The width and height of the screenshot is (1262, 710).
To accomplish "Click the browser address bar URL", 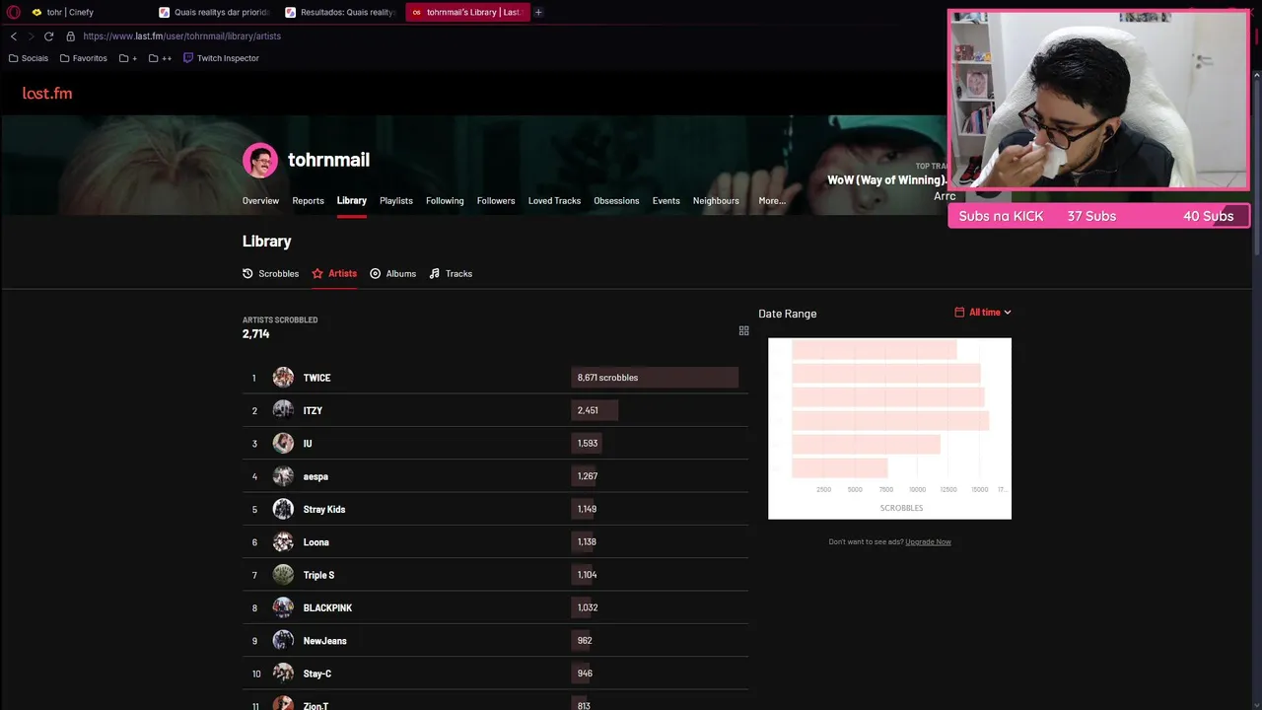I will [x=182, y=36].
